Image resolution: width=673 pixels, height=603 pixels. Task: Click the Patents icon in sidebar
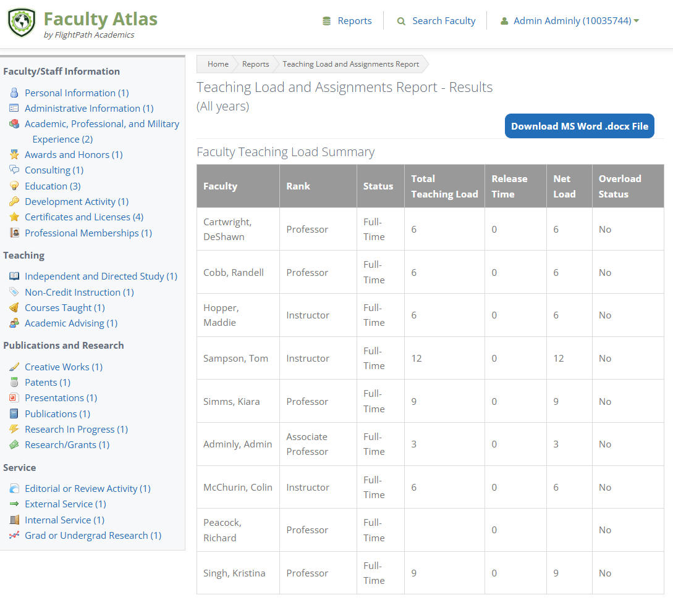tap(14, 382)
